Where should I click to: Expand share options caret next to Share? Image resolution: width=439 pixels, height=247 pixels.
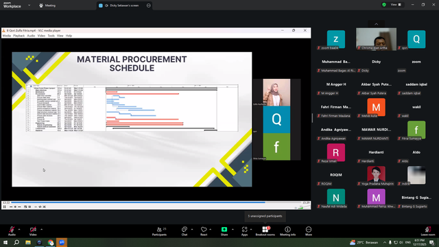click(x=233, y=230)
